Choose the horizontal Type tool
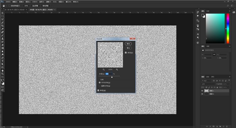The width and height of the screenshot is (236, 128). (x=3, y=61)
